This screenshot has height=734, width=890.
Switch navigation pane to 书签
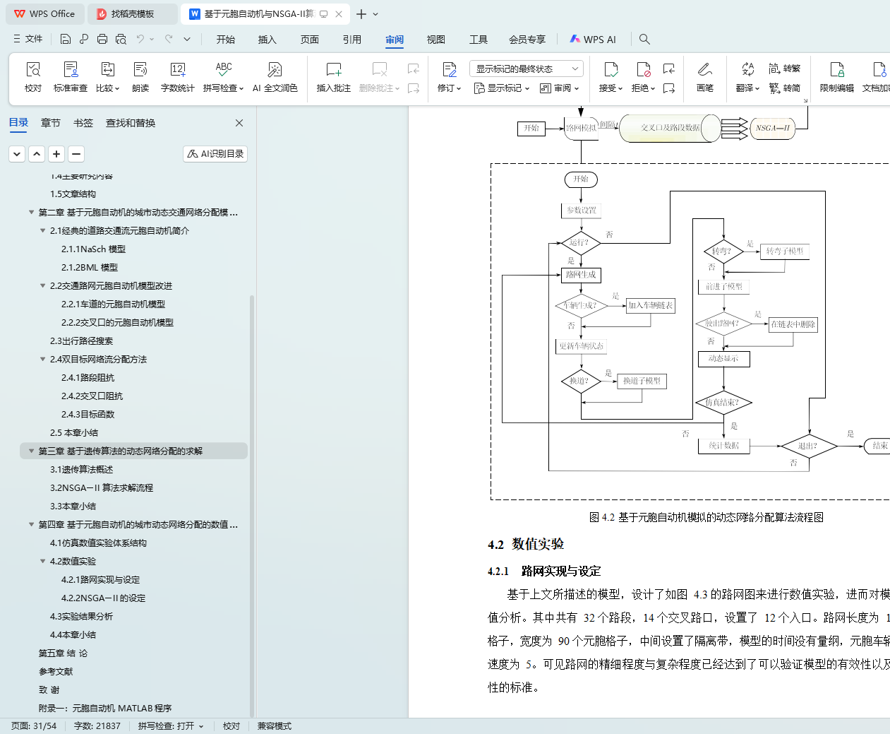pyautogui.click(x=83, y=123)
